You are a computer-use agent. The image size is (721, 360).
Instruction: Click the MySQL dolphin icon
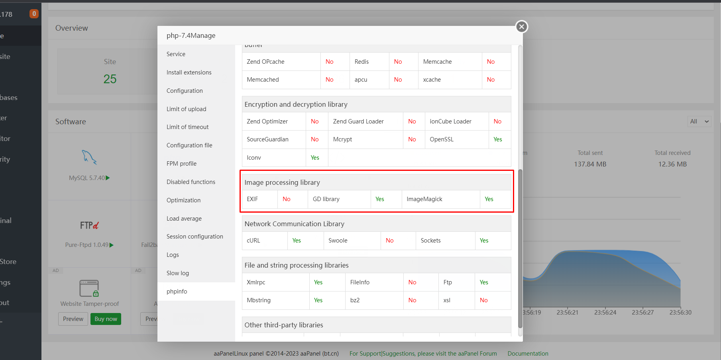click(x=89, y=157)
